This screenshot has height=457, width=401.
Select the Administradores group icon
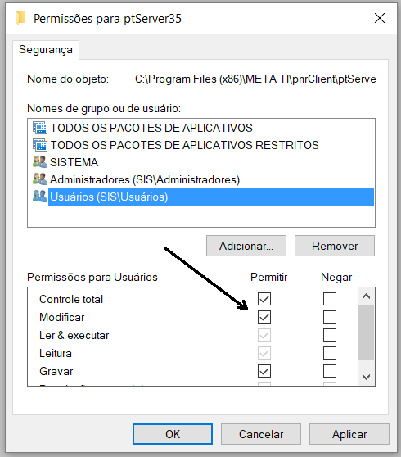pos(40,179)
